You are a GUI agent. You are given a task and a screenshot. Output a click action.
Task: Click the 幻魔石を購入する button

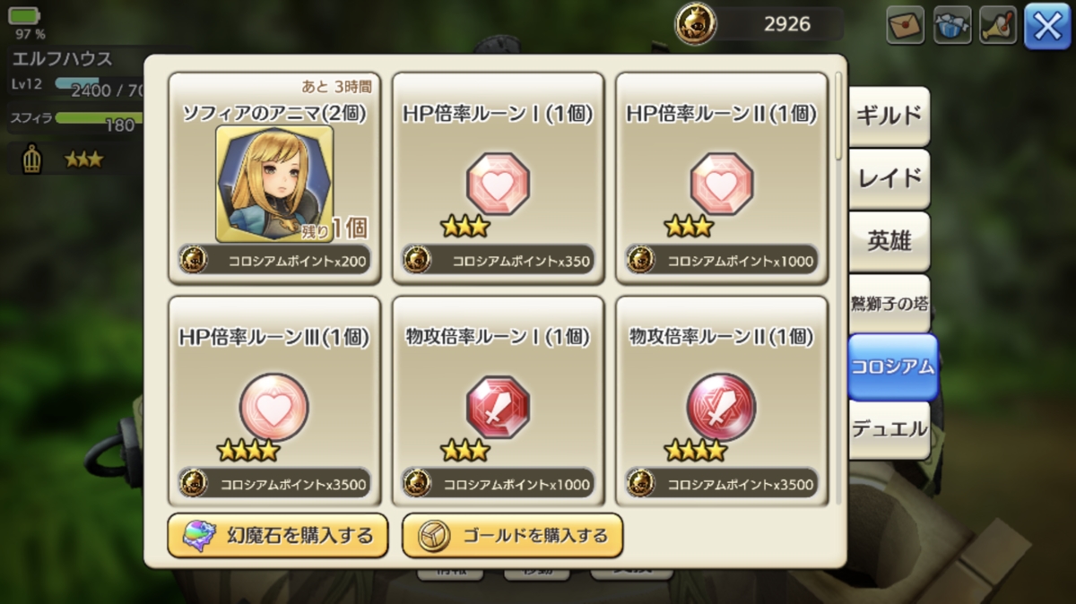point(278,536)
